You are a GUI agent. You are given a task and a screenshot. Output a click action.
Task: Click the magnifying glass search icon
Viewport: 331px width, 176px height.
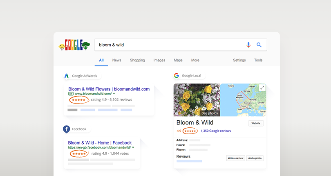[x=259, y=45]
